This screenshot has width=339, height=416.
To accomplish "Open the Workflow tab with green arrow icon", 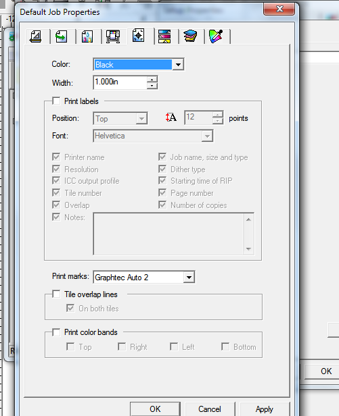I will [x=62, y=36].
